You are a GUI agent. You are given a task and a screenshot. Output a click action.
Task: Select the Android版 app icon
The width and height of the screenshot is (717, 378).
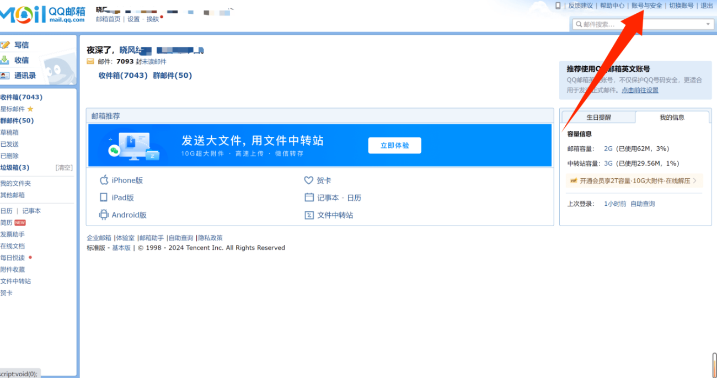coord(104,215)
